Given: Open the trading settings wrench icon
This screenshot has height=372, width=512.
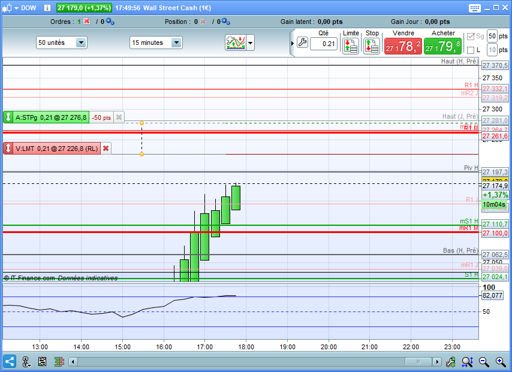Looking at the screenshot, I should [302, 43].
